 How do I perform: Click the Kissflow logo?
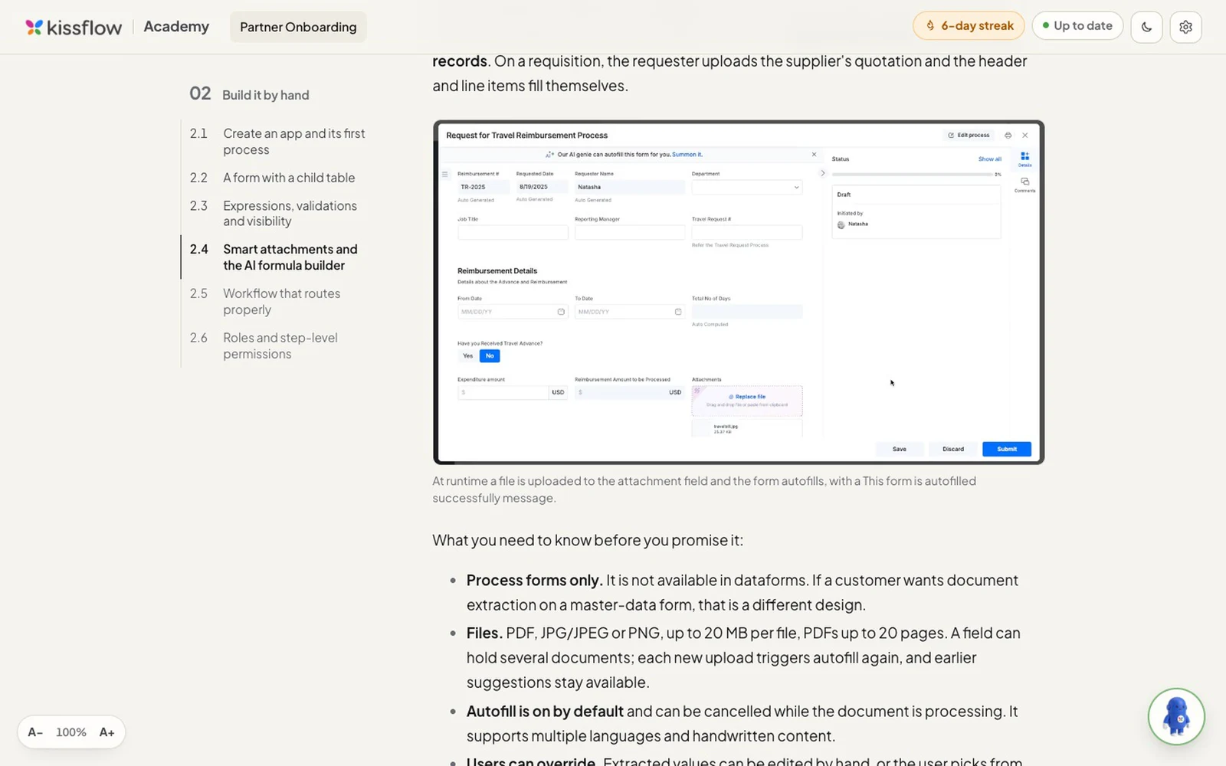tap(74, 27)
